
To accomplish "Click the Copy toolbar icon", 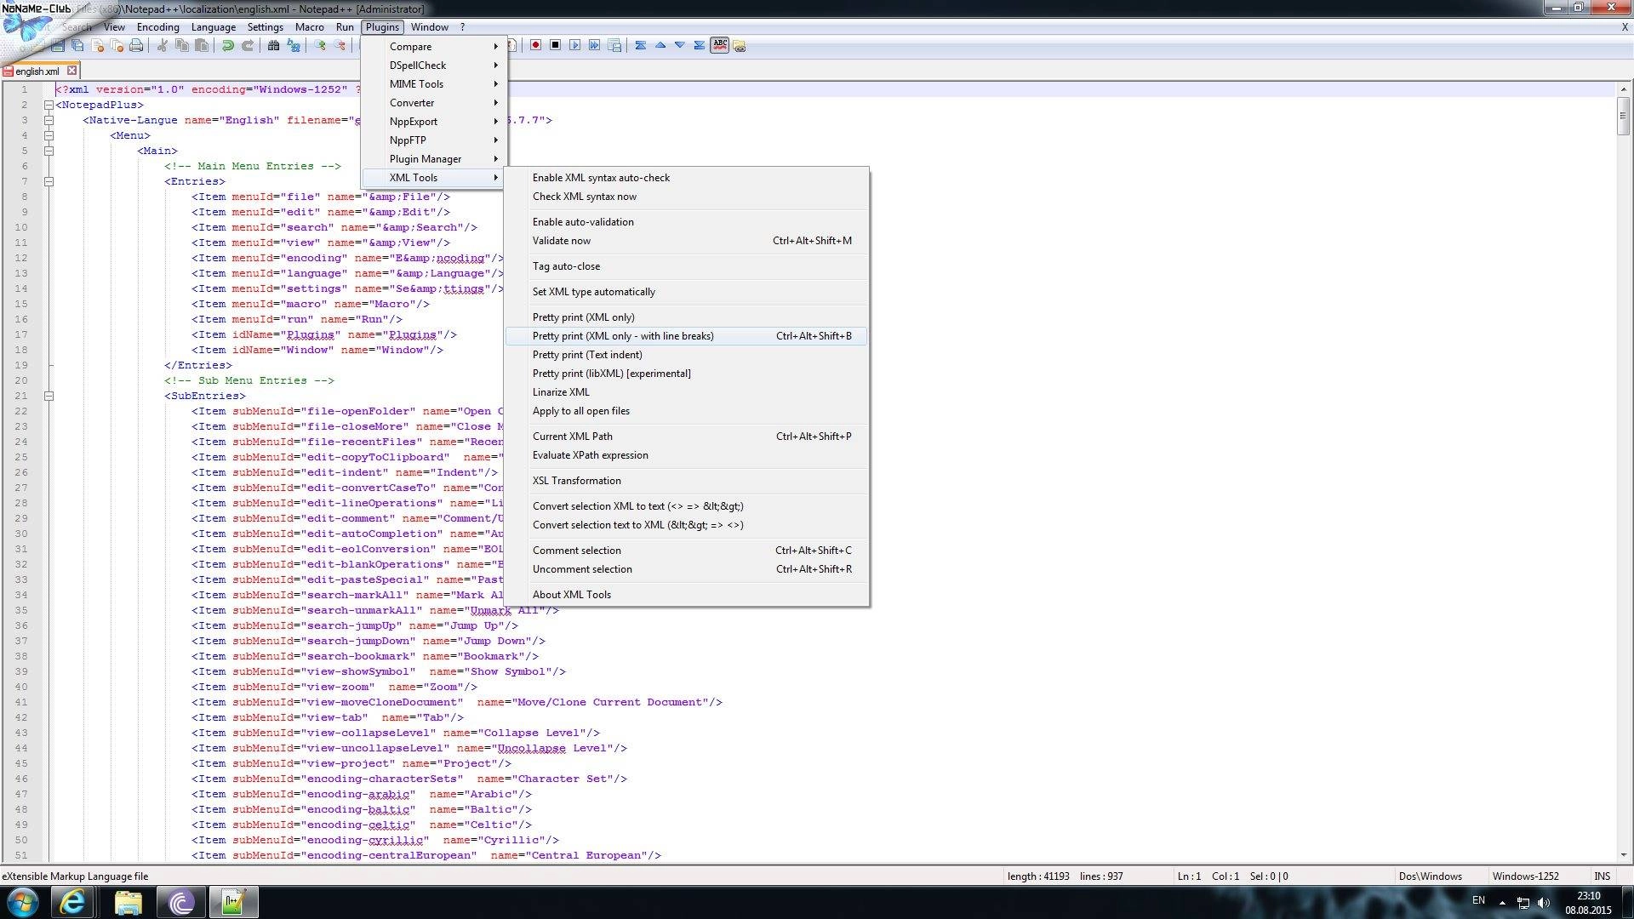I will tap(181, 45).
